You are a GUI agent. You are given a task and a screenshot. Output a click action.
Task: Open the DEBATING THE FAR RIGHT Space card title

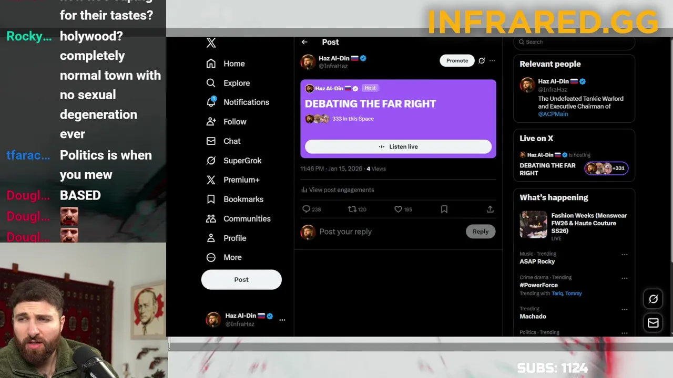click(x=370, y=104)
